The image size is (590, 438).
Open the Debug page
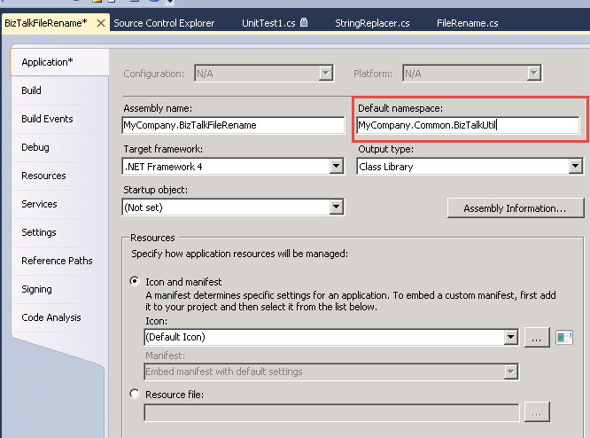[35, 147]
